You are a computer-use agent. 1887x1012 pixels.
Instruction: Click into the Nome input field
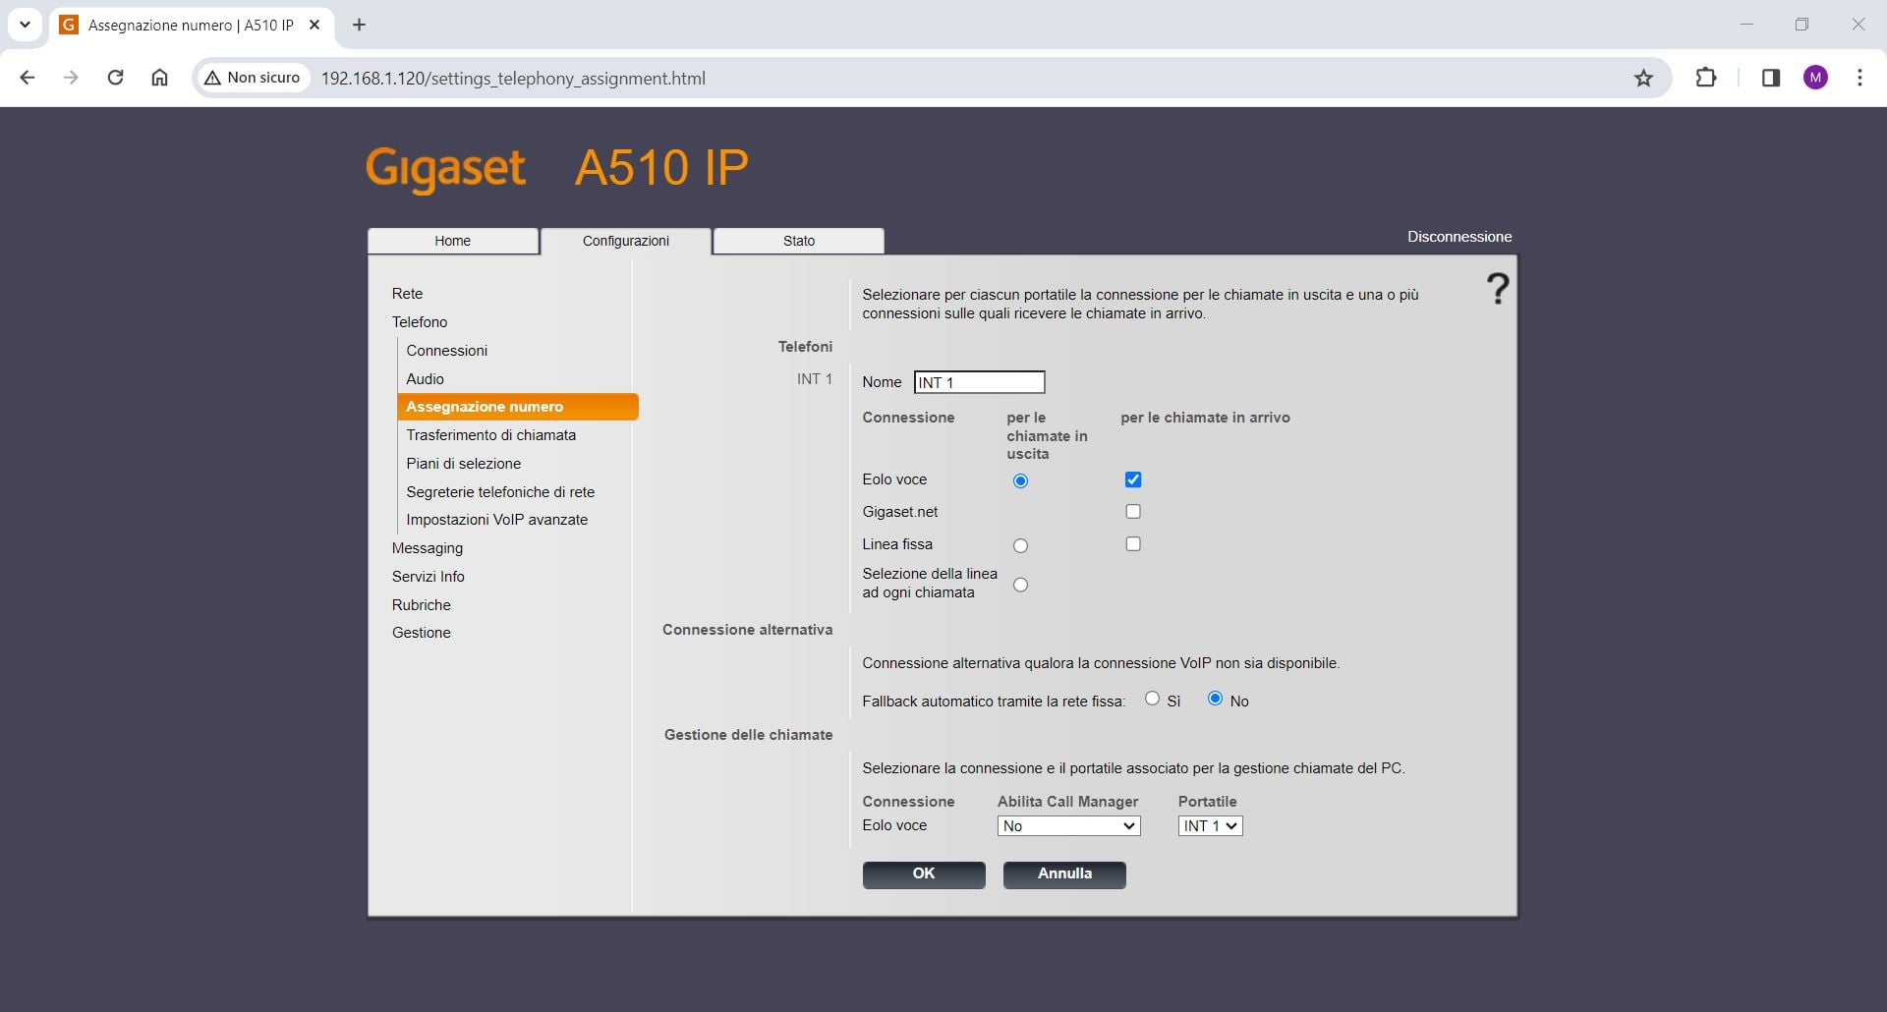979,382
